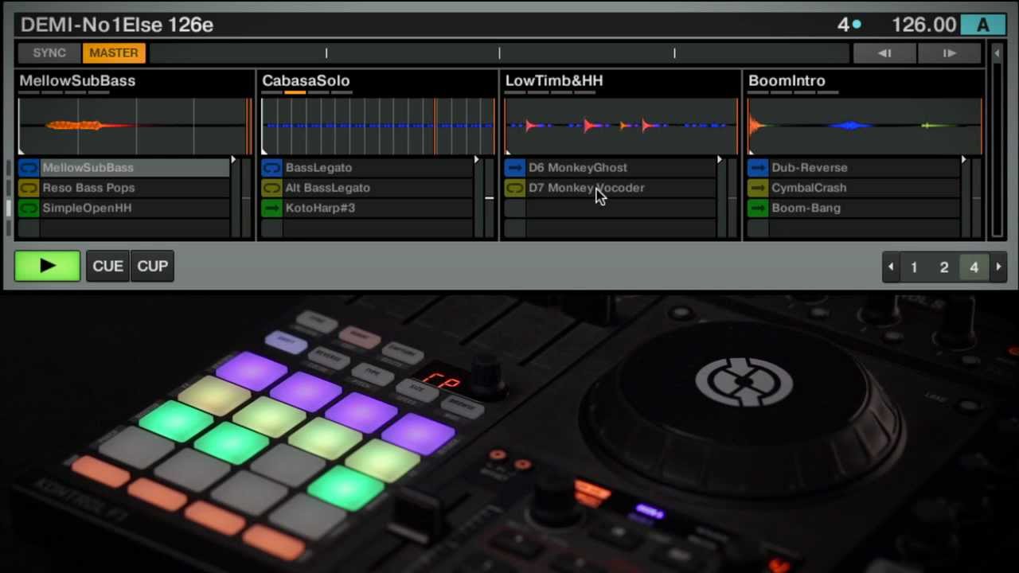Open the deck A letter menu
This screenshot has width=1019, height=573.
[x=983, y=25]
